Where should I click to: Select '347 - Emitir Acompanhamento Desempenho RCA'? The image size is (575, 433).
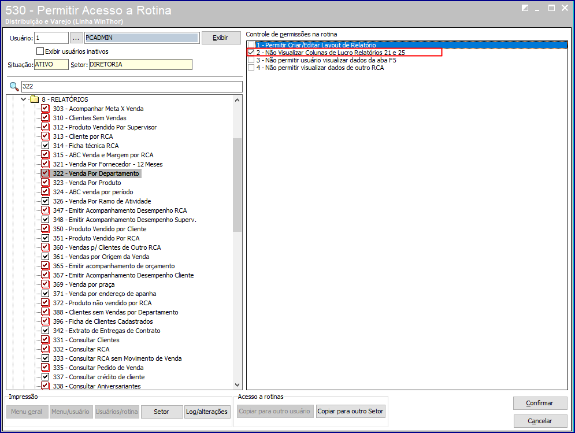120,210
